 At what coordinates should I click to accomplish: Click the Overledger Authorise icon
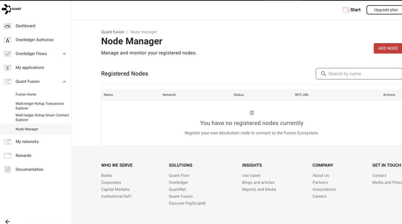tap(7, 40)
